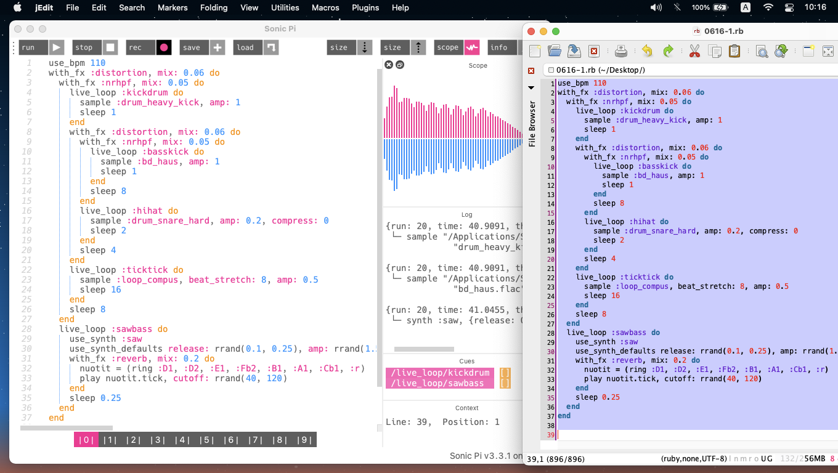Toggle the scope waveform view
838x473 pixels.
[x=472, y=47]
